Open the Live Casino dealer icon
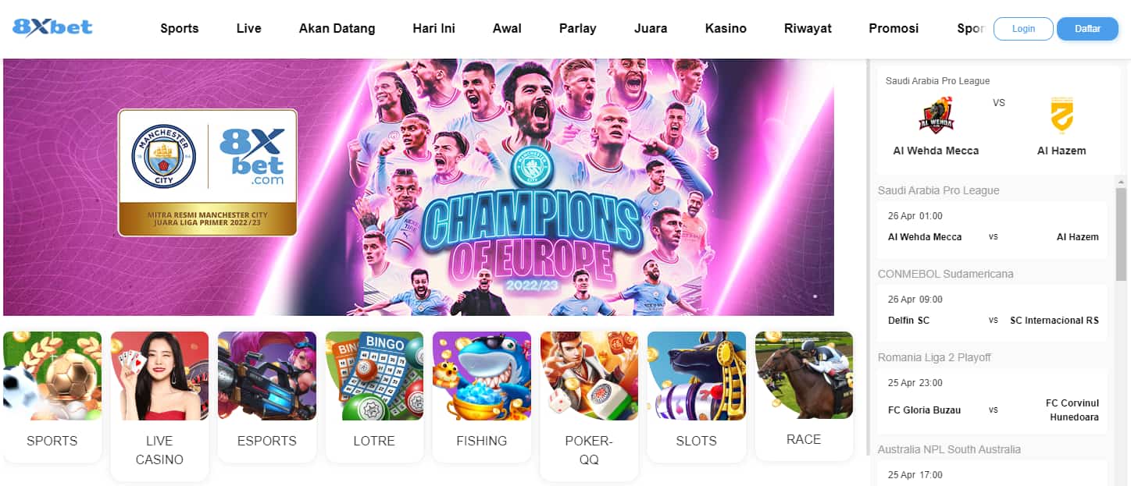 (159, 376)
